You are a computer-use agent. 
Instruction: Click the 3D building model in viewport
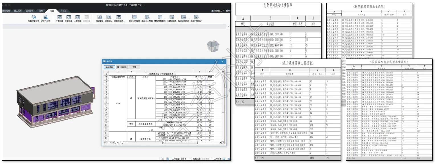coord(56,102)
